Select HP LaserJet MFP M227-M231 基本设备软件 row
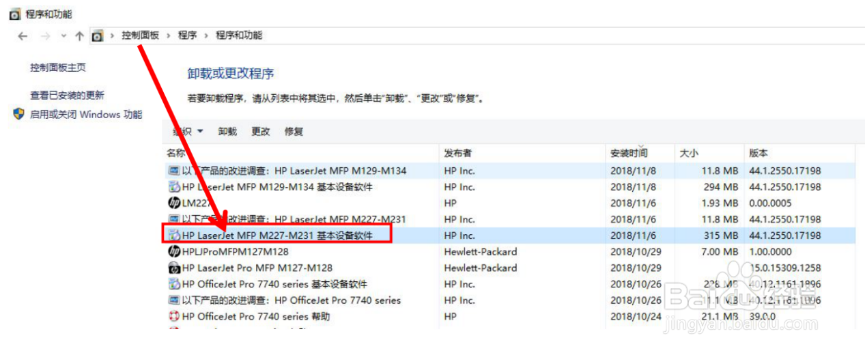The width and height of the screenshot is (865, 353). (x=509, y=236)
